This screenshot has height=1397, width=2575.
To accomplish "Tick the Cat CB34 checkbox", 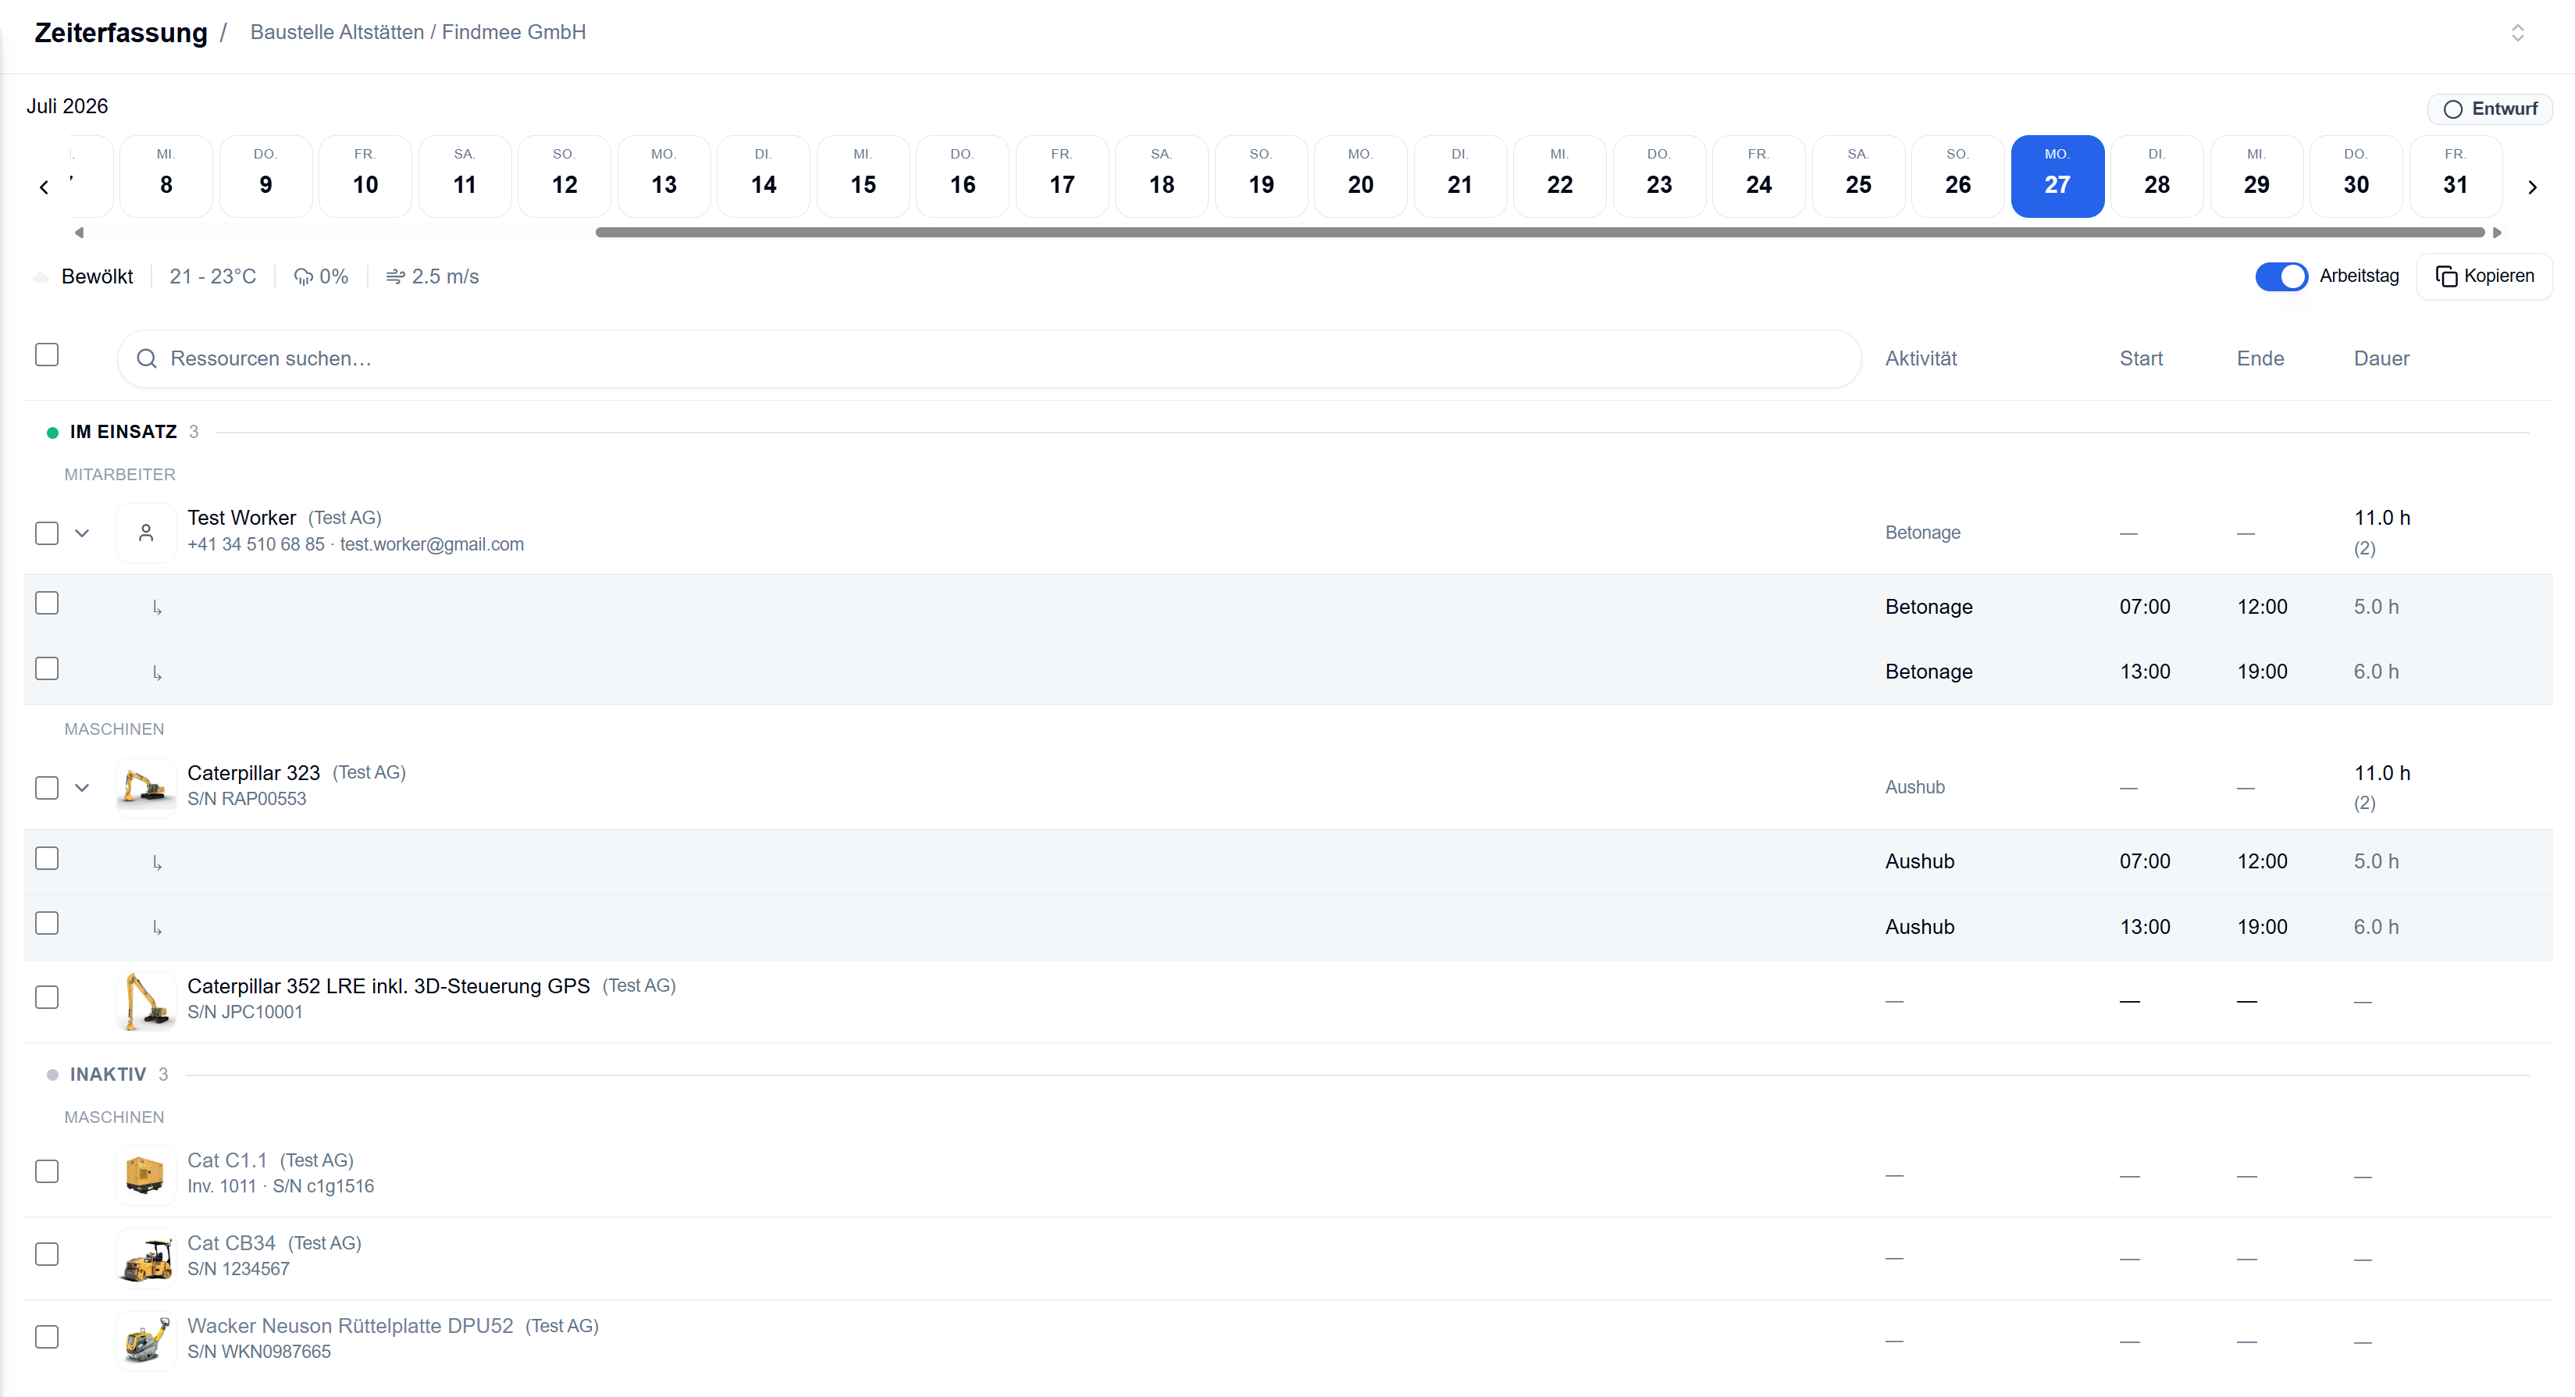I will tap(47, 1254).
